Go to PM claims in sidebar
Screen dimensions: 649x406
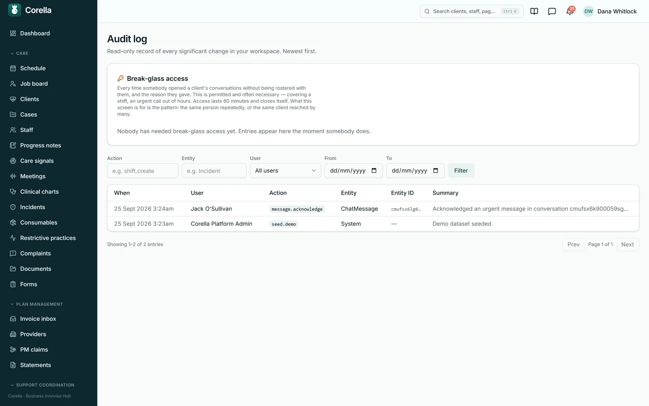point(49,350)
